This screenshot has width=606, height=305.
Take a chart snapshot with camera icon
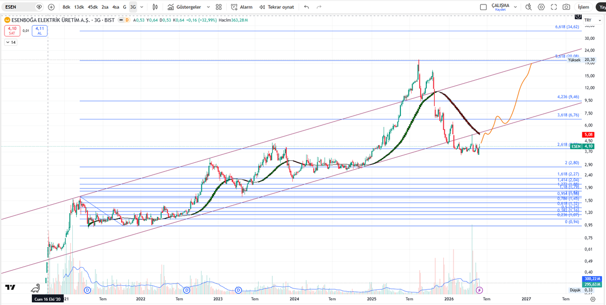pyautogui.click(x=567, y=7)
